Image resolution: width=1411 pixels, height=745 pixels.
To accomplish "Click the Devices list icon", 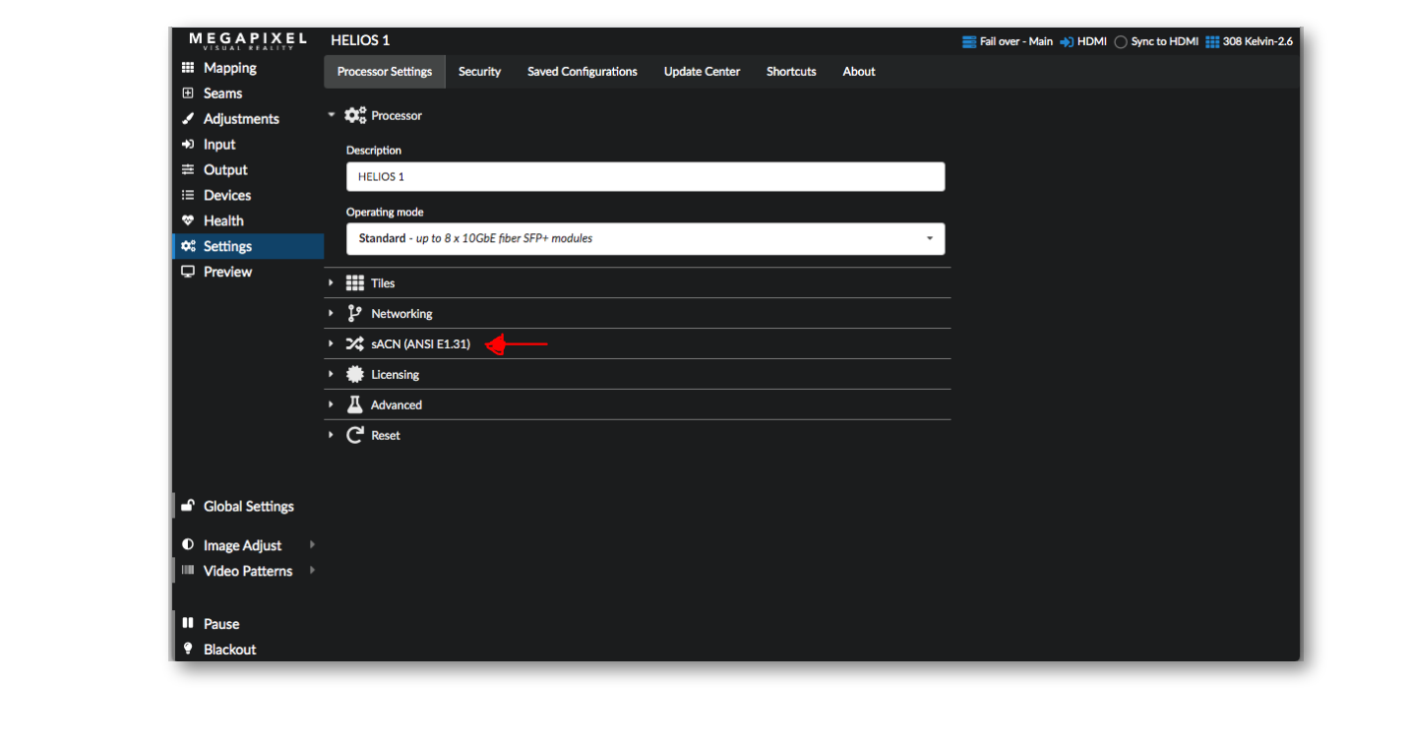I will (x=188, y=196).
